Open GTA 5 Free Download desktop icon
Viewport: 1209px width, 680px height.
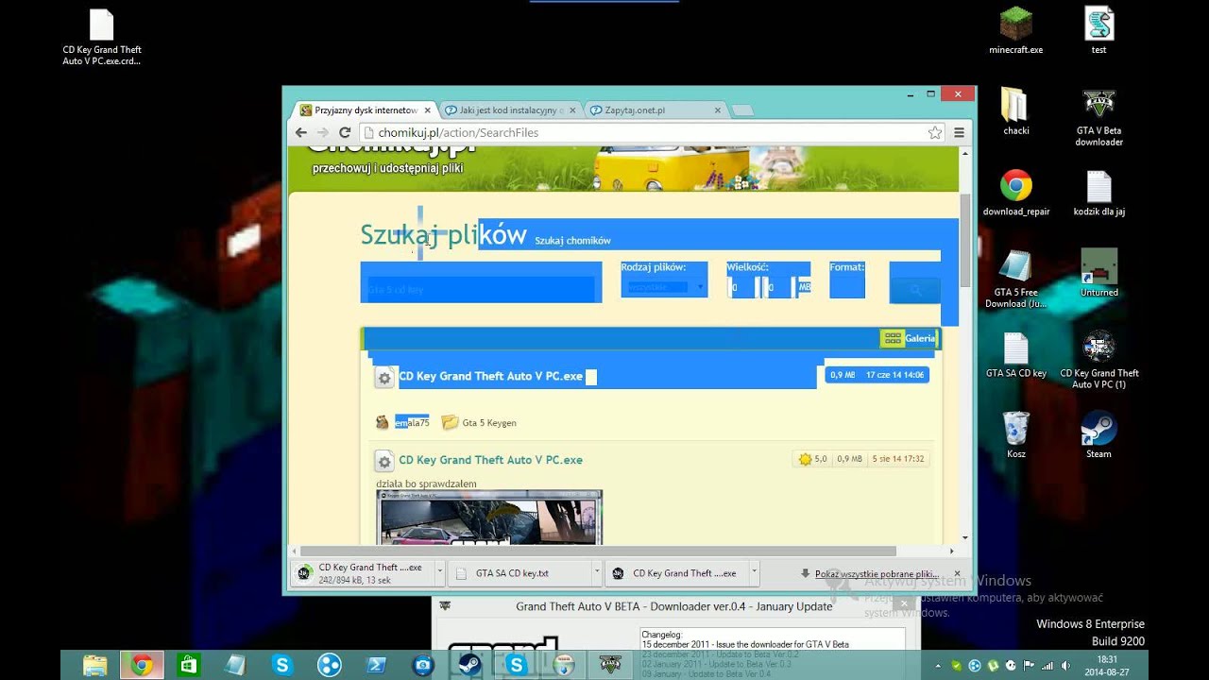click(1015, 279)
